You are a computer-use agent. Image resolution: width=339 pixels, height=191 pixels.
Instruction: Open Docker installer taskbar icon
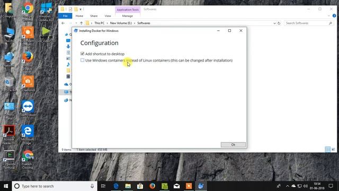201,186
